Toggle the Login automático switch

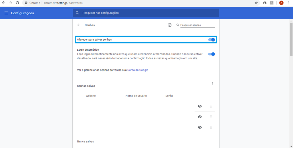pyautogui.click(x=211, y=54)
